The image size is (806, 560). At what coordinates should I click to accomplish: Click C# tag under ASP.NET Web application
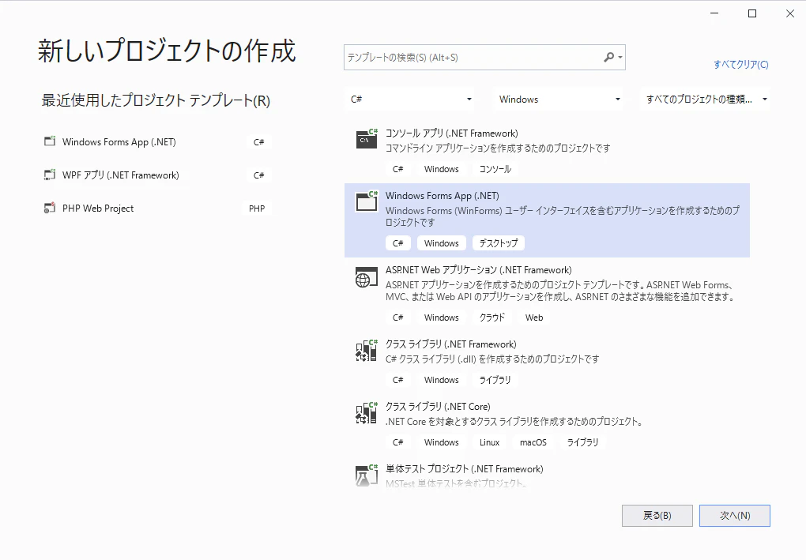(x=397, y=318)
